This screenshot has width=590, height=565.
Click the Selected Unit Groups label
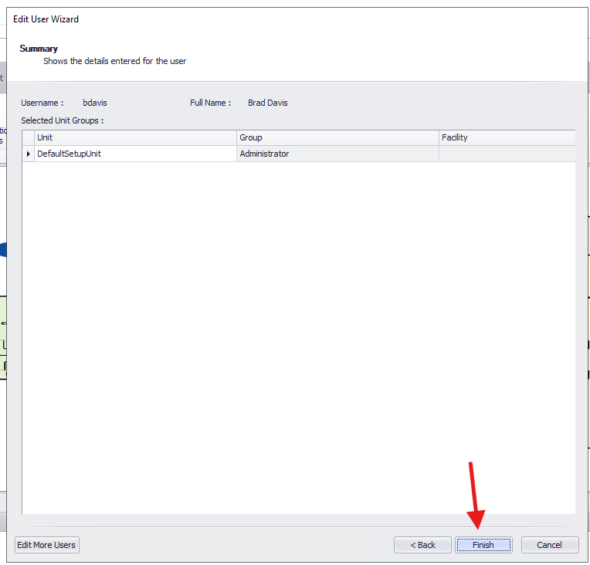click(62, 120)
